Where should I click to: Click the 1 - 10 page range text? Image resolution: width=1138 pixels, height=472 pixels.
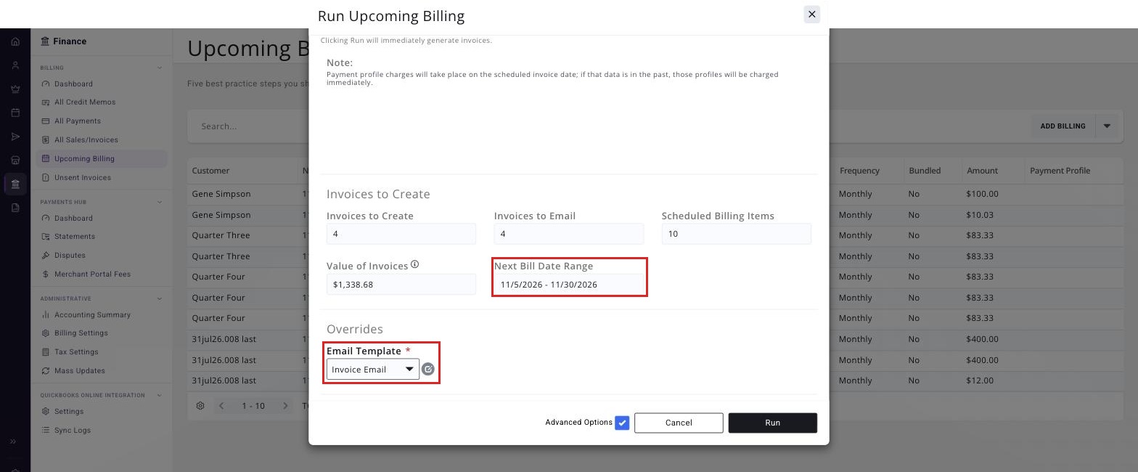pyautogui.click(x=253, y=406)
